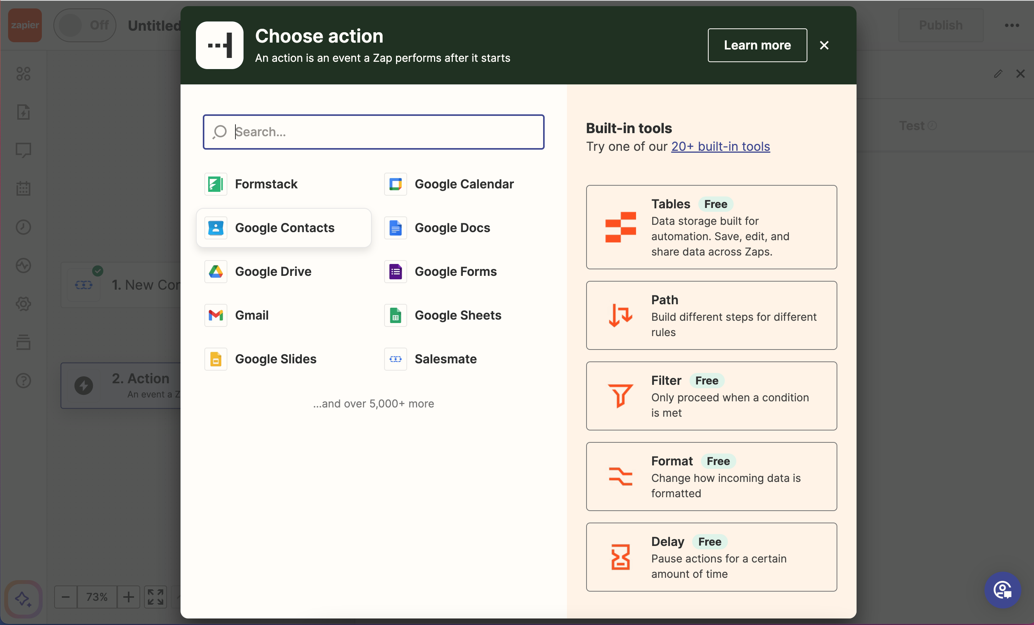Open the activity status sidebar icon

point(23,266)
